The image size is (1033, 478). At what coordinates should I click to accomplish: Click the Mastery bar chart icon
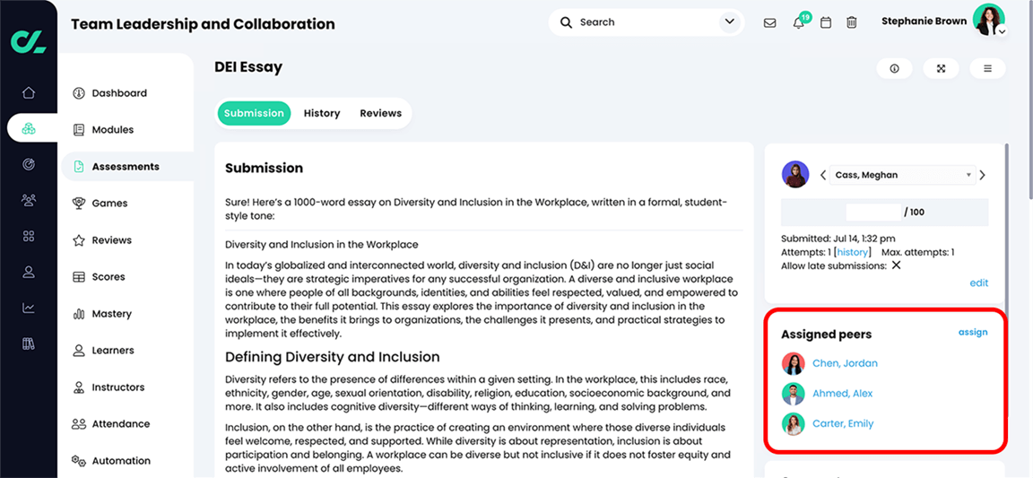pyautogui.click(x=78, y=314)
